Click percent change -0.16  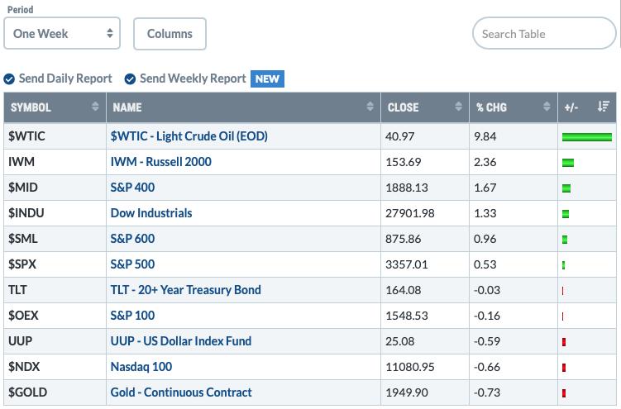click(x=487, y=316)
